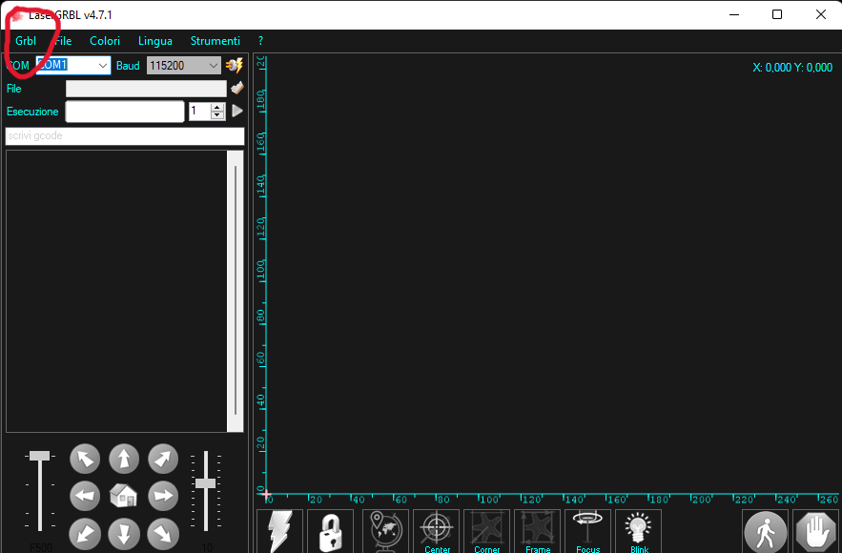Open the Grbl menu

(25, 41)
